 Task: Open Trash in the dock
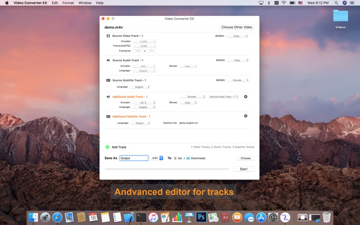327,217
